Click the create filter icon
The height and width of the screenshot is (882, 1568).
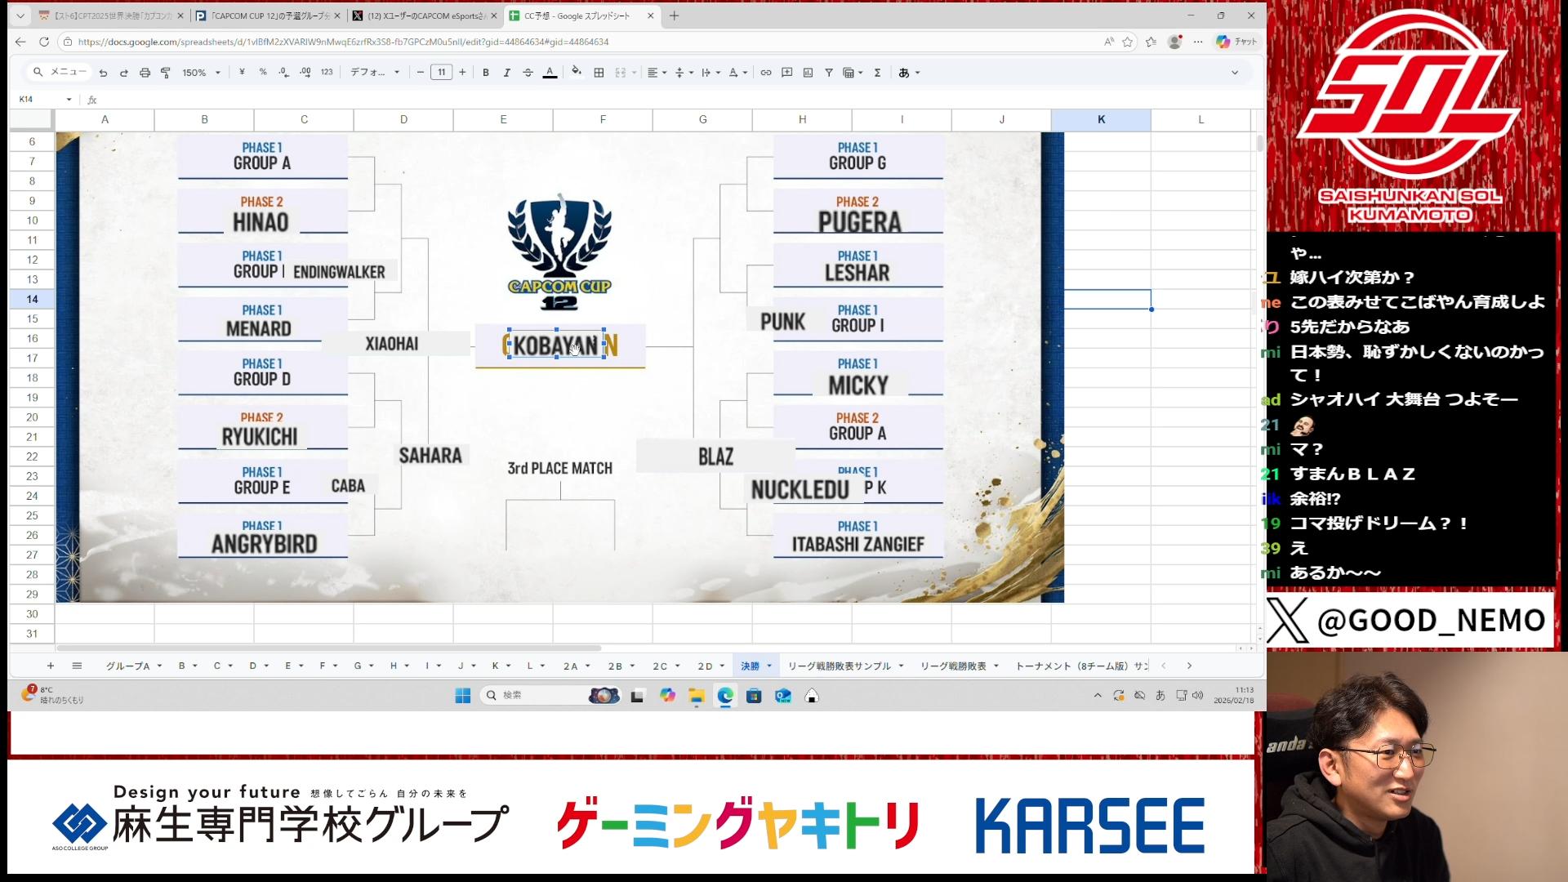[828, 73]
